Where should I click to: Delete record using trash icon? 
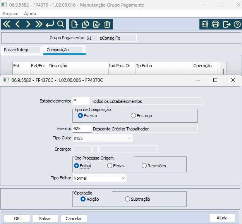tap(107, 24)
